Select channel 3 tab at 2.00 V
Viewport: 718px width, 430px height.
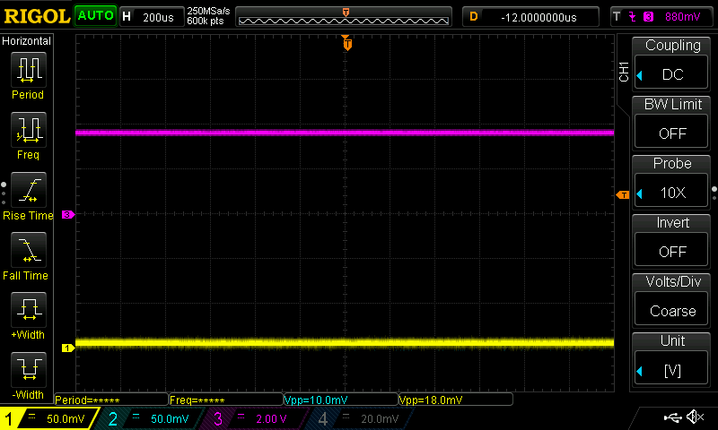[x=254, y=418]
